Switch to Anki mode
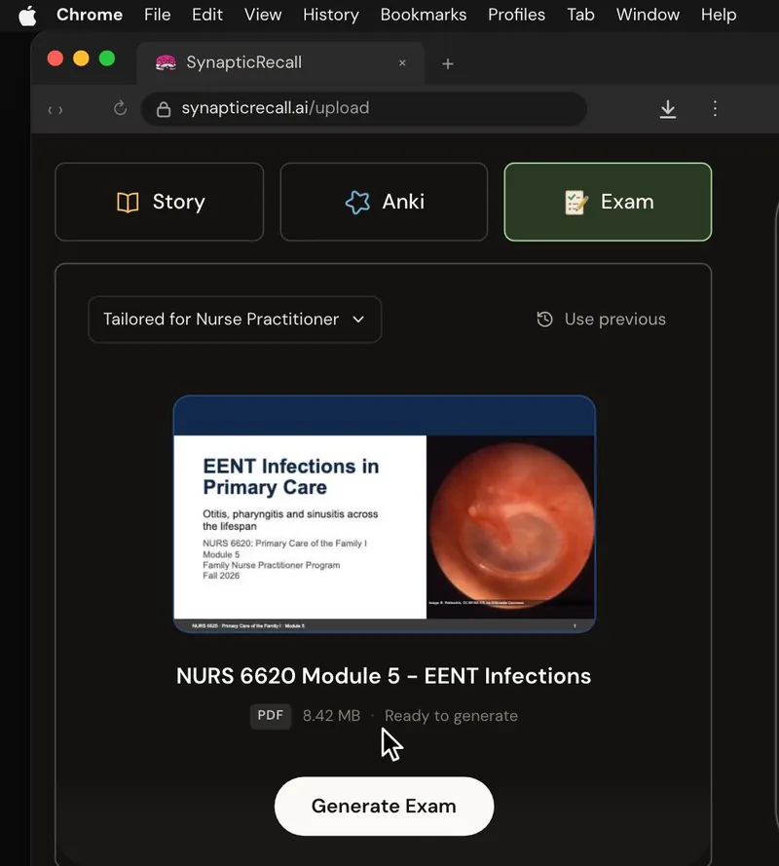The width and height of the screenshot is (779, 866). (384, 202)
